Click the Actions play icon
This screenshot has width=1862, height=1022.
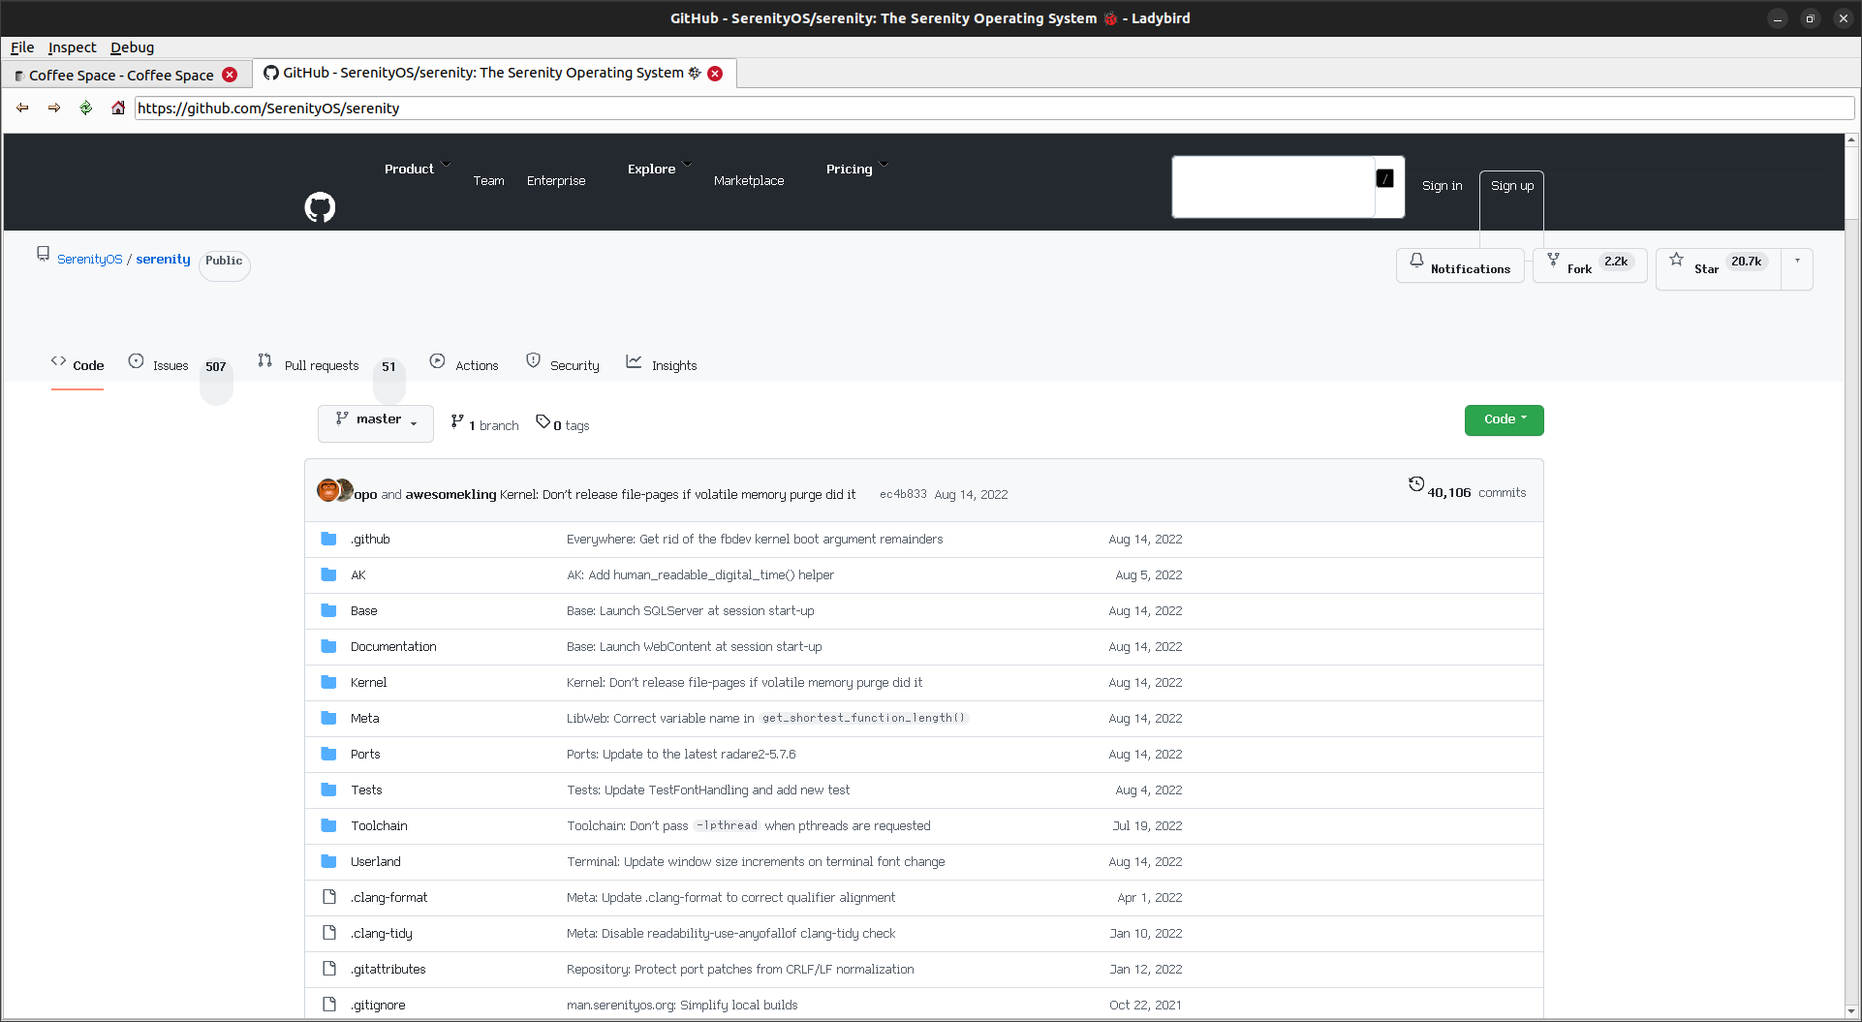coord(437,360)
